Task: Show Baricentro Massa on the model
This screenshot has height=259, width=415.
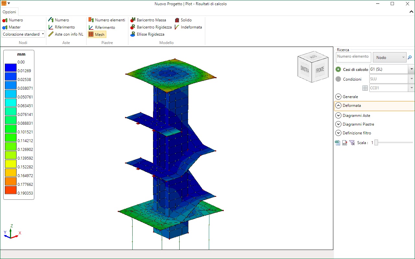Action: coord(148,20)
